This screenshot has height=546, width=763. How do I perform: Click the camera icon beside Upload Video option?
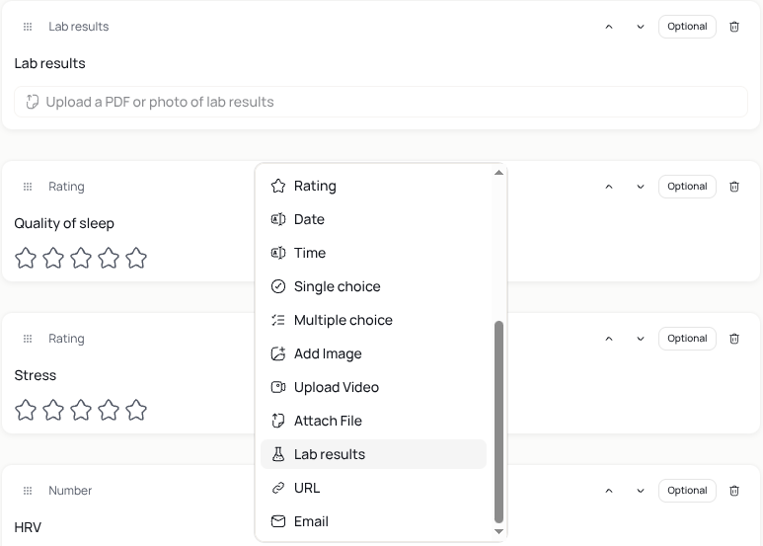click(278, 387)
